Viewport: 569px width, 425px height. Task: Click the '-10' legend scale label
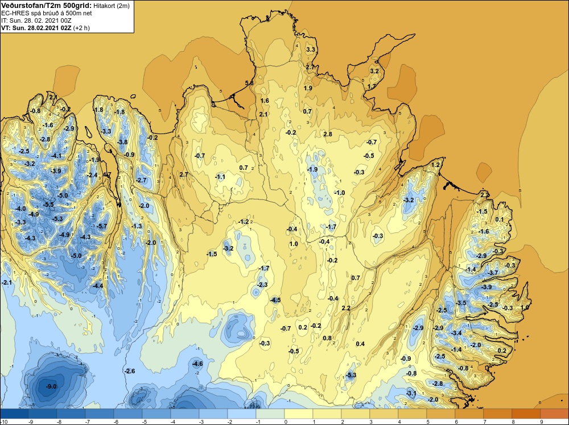(x=3, y=422)
